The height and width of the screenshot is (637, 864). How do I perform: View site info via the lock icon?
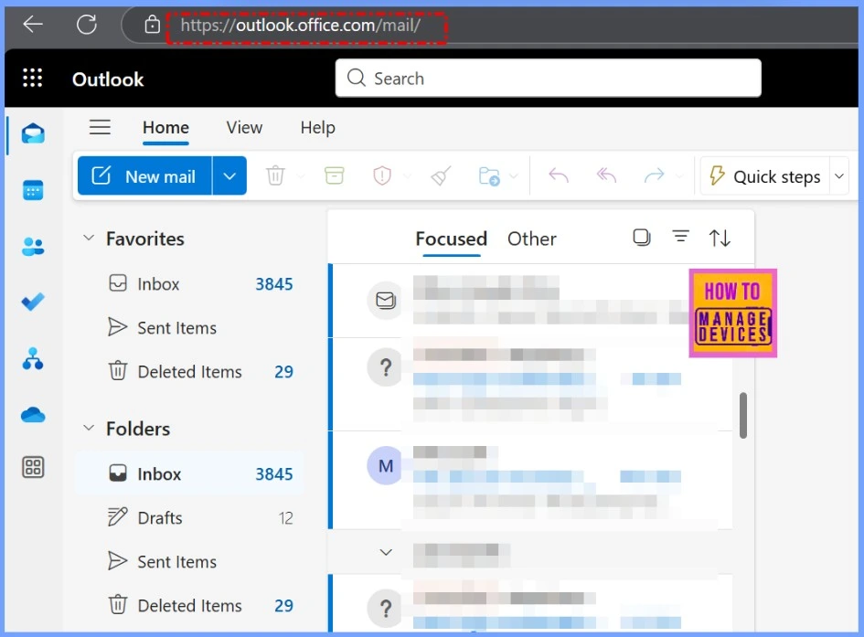tap(152, 25)
